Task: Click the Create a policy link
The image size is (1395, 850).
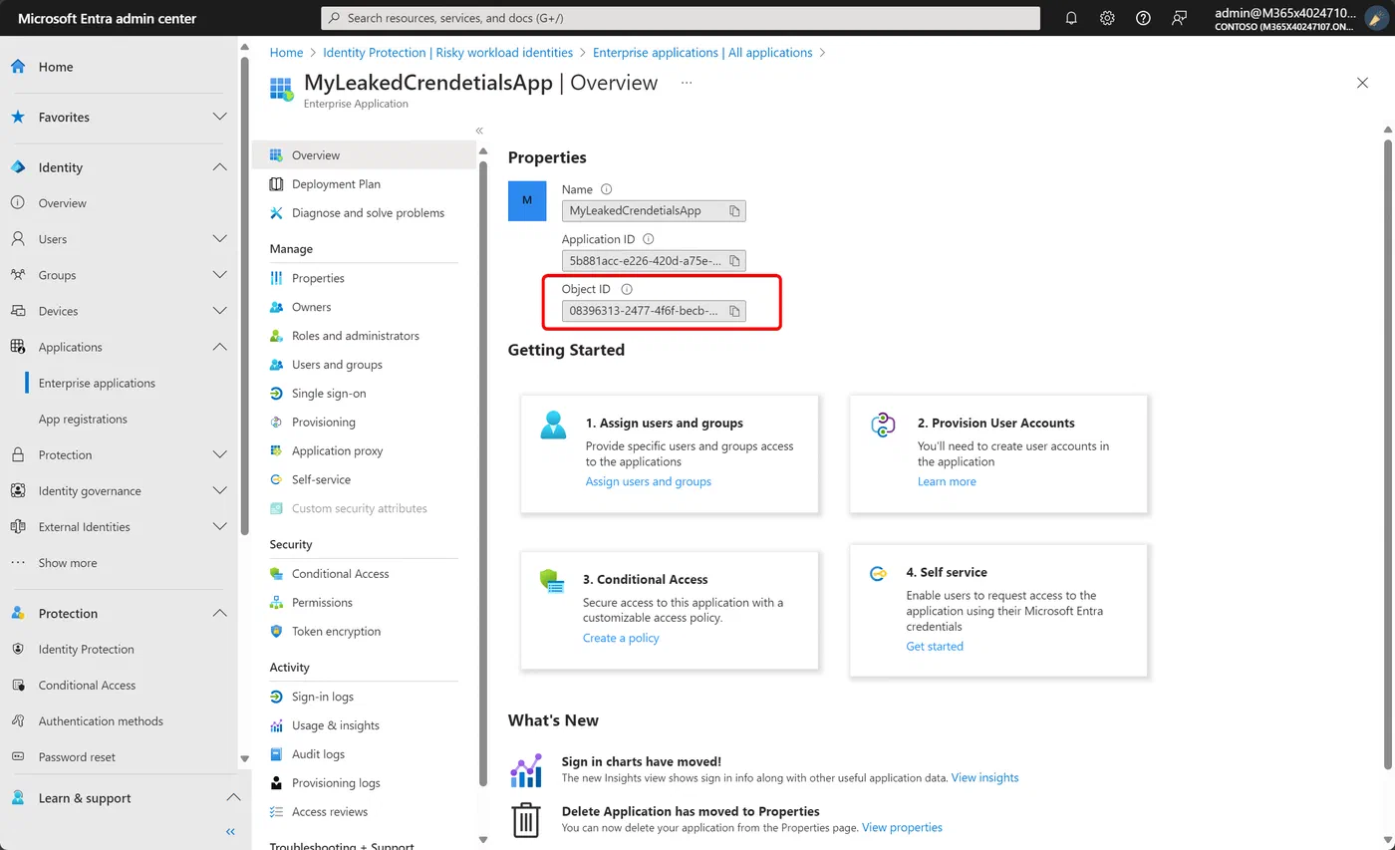Action: pyautogui.click(x=621, y=638)
